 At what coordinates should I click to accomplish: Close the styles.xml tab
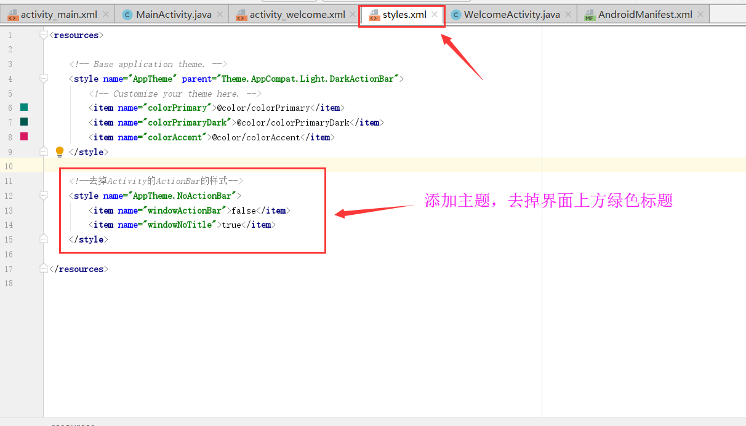[435, 14]
